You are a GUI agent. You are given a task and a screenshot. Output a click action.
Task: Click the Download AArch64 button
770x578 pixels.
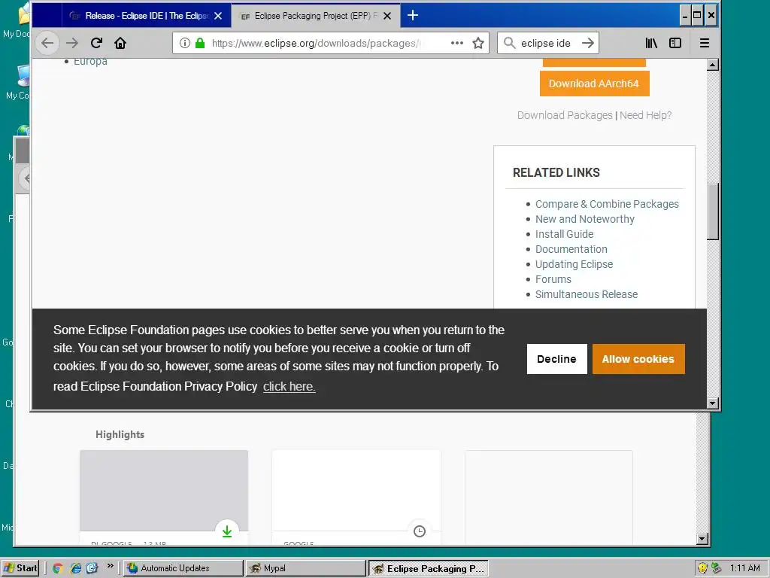pos(594,84)
